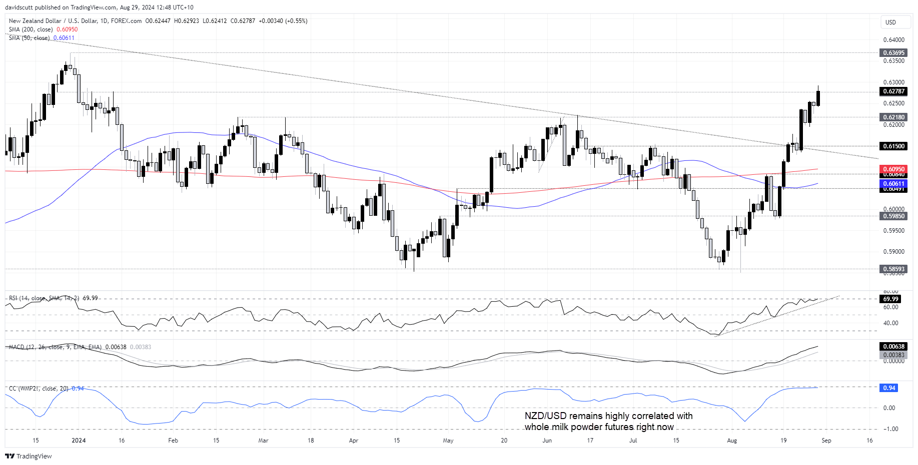Click the blue correlation label 0.94

coord(889,388)
